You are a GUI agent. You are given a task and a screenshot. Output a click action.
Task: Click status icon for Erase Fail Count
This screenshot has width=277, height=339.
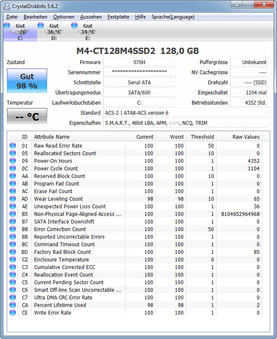click(13, 191)
